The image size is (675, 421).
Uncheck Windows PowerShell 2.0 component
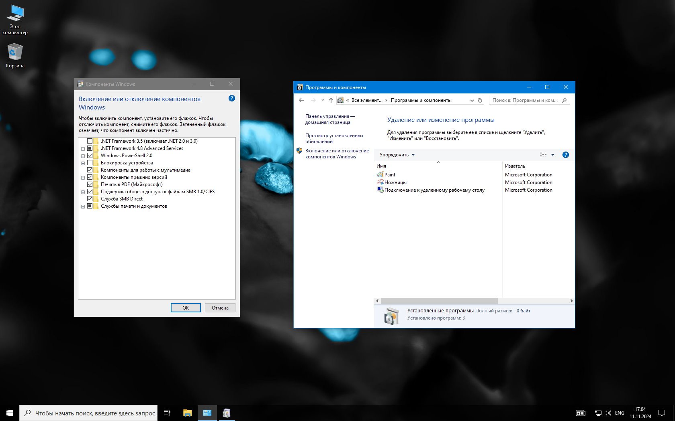pos(90,156)
